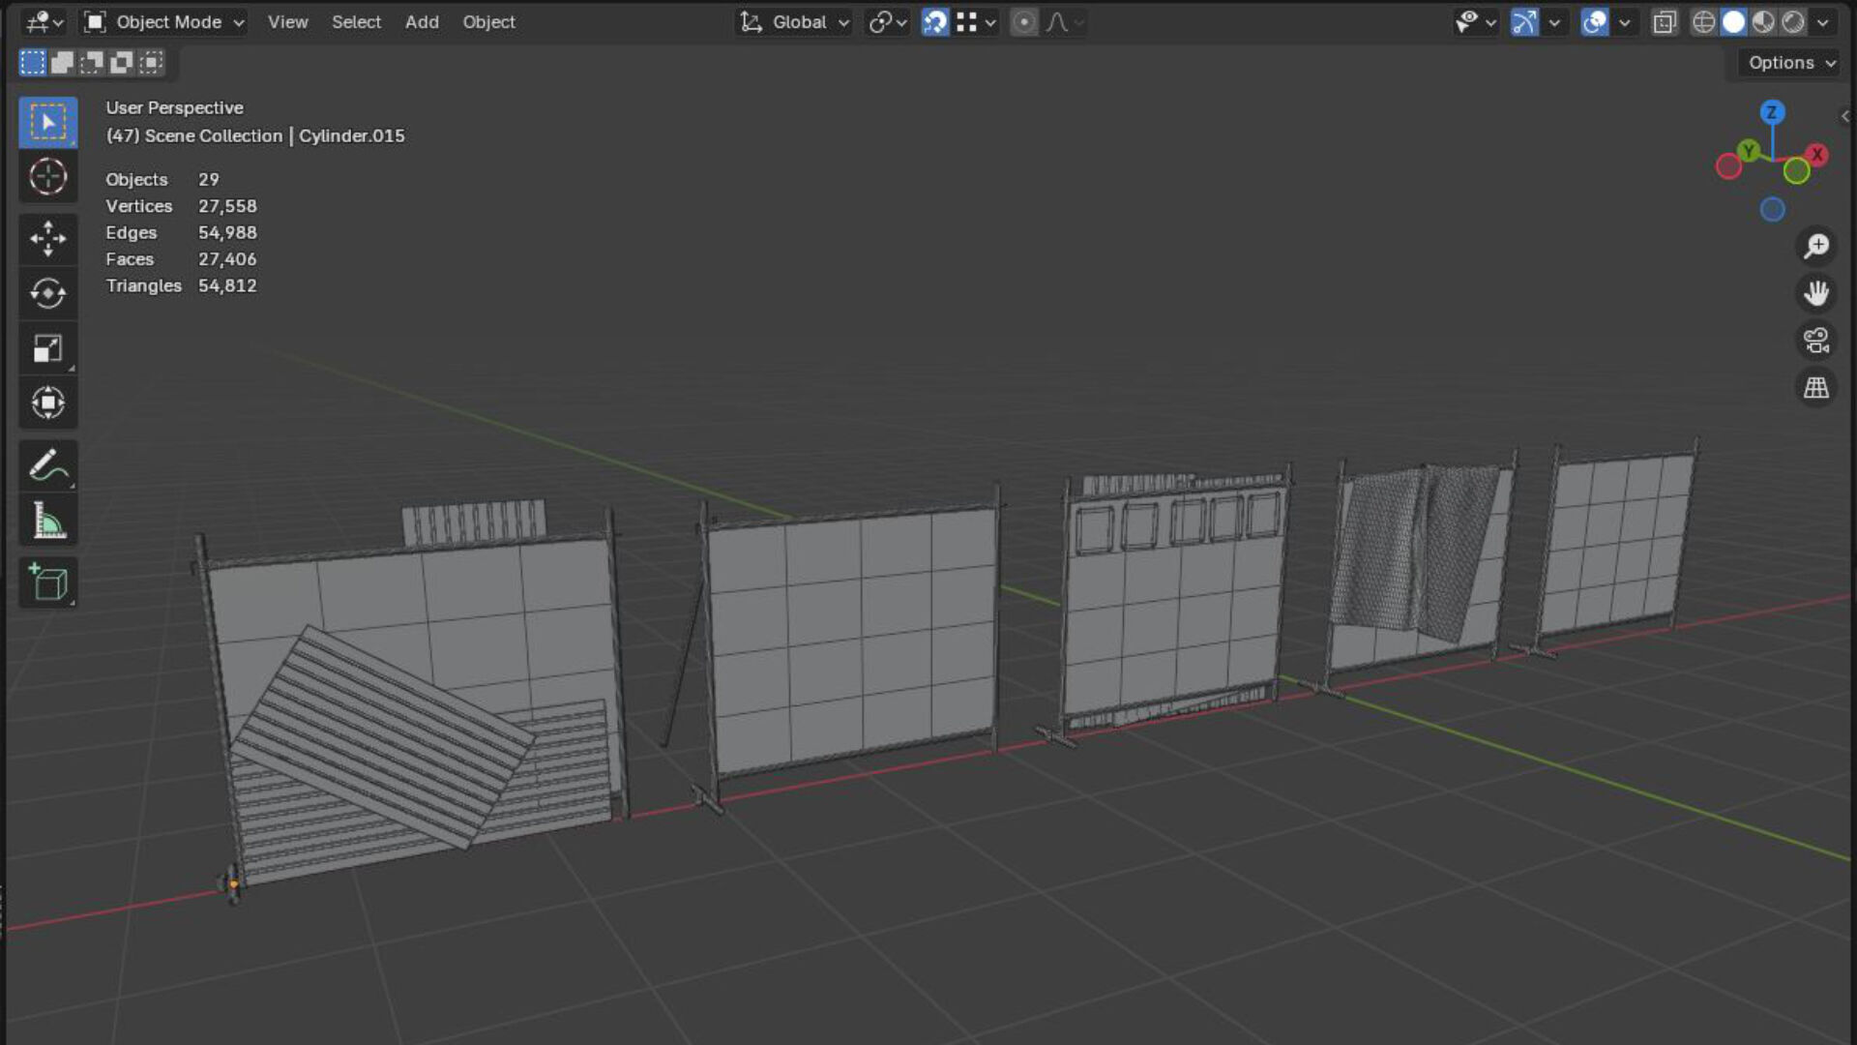1857x1045 pixels.
Task: Switch to wireframe viewport shading
Action: click(1703, 22)
